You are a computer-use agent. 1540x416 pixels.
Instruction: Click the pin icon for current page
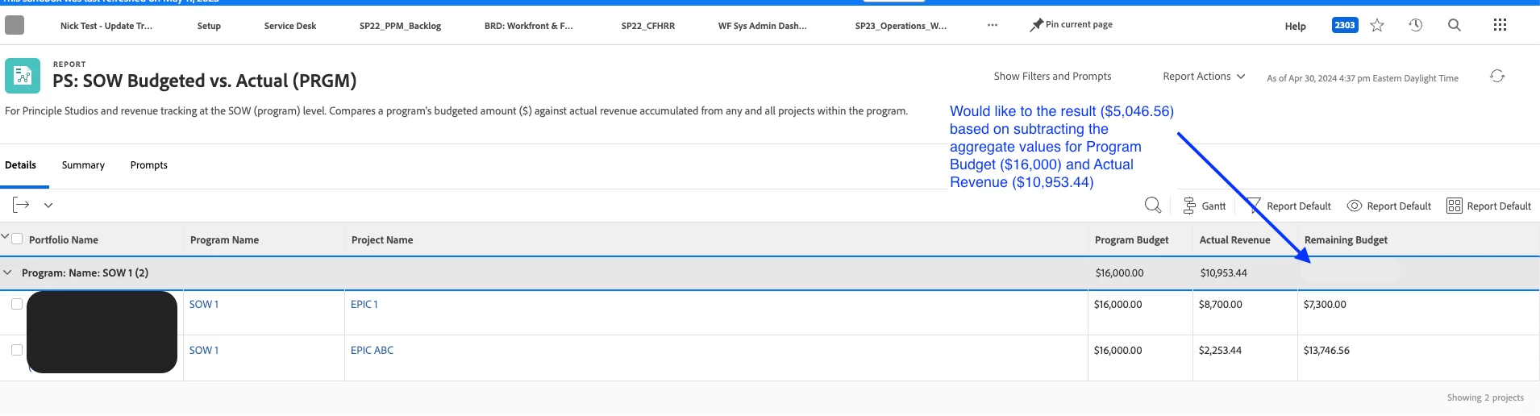[x=1036, y=25]
